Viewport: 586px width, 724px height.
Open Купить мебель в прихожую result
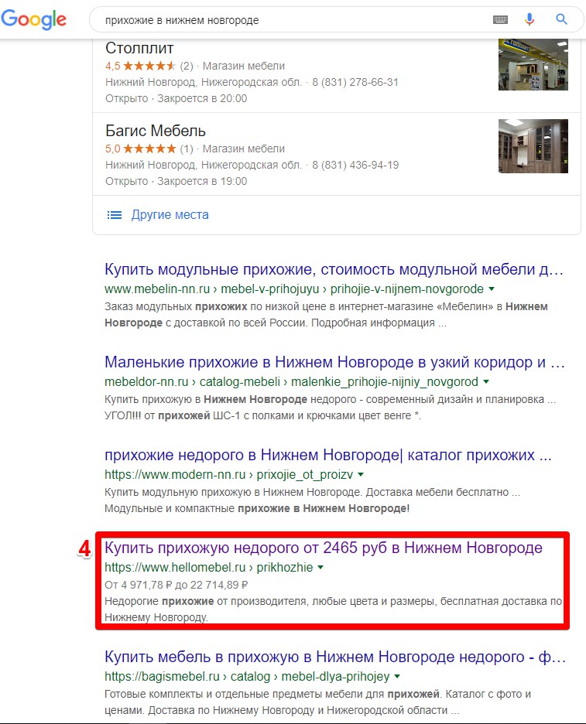(335, 657)
